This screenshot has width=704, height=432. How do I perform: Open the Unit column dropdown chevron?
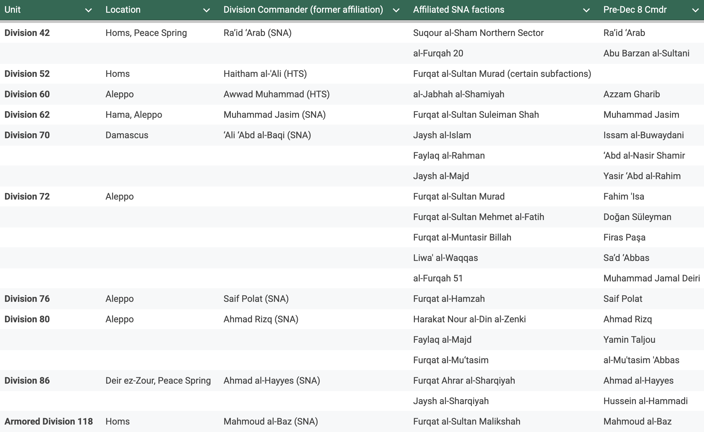(88, 10)
